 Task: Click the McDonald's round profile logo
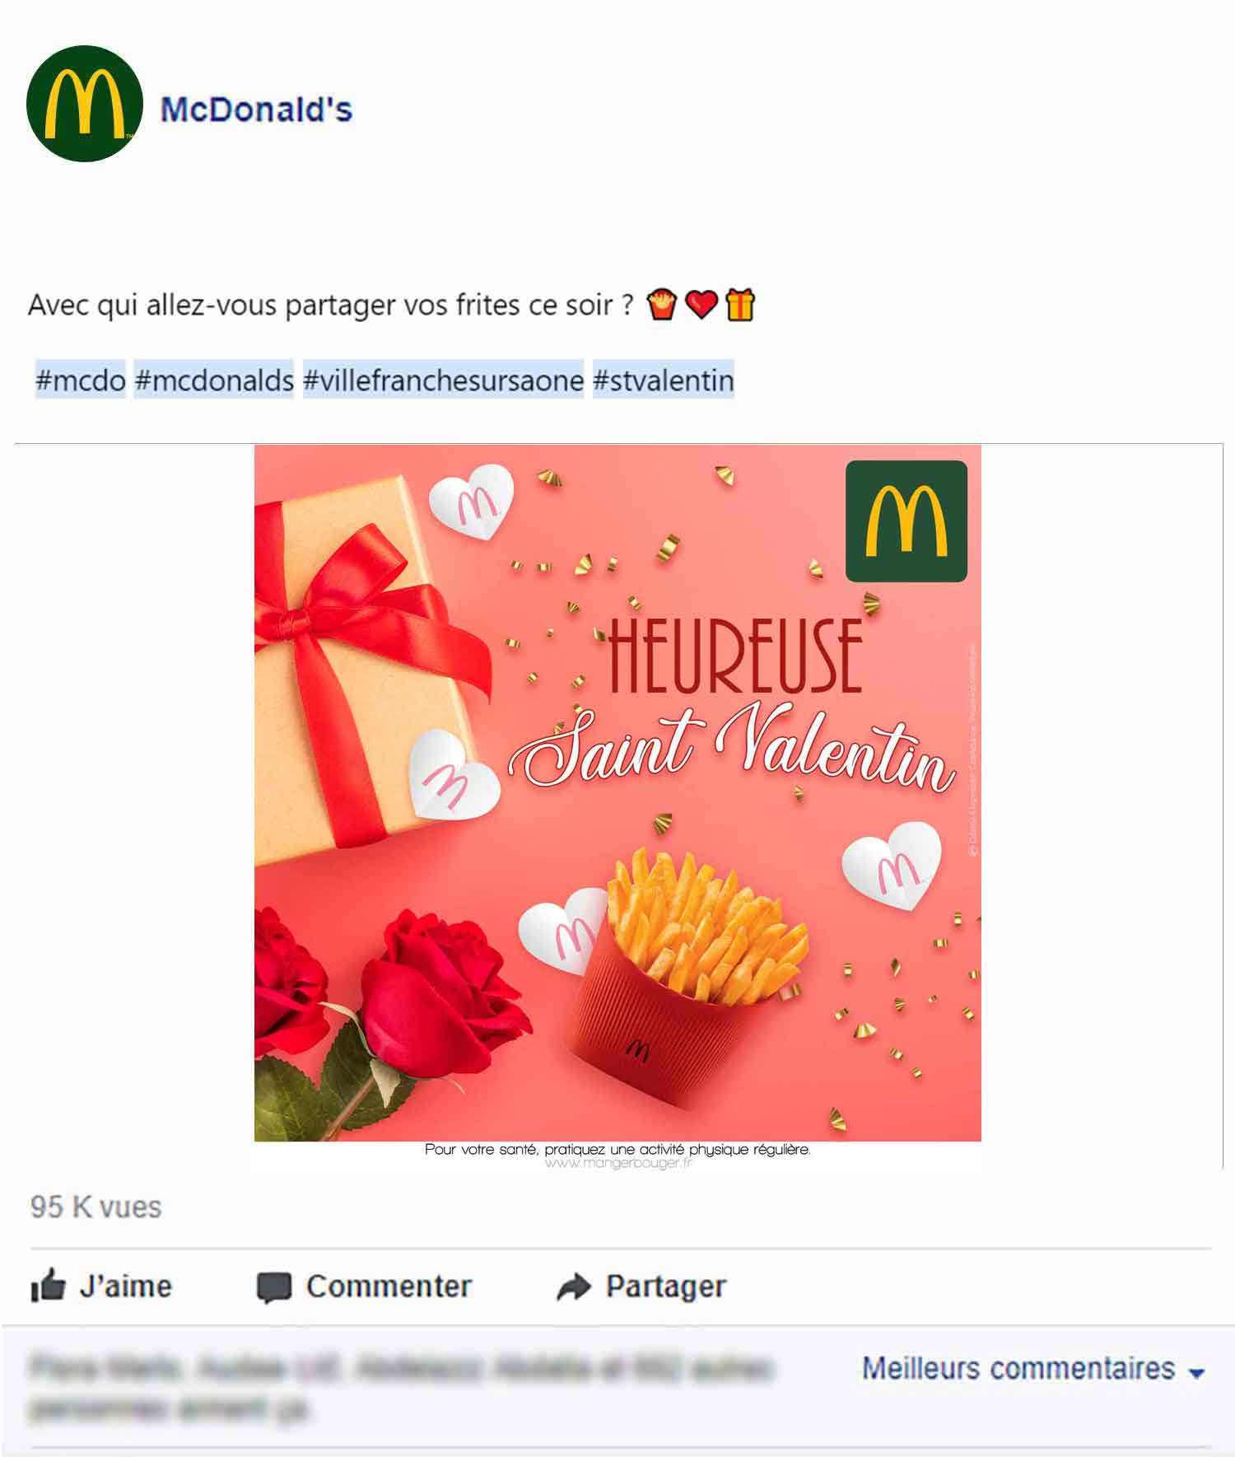tap(85, 104)
